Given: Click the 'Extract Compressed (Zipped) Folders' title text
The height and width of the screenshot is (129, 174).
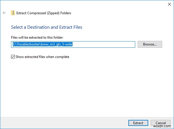Looking at the screenshot, I should pyautogui.click(x=44, y=13).
